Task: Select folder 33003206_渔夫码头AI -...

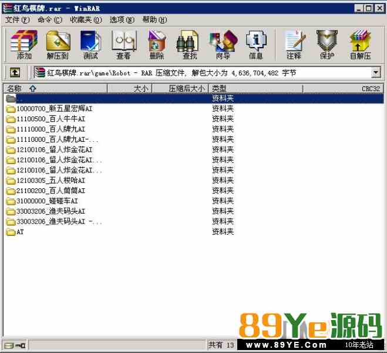Action: click(x=194, y=221)
